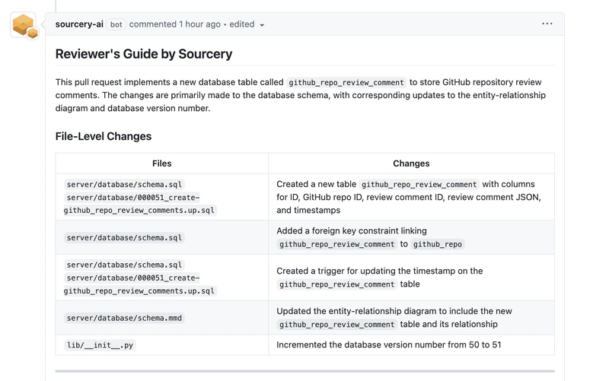Image resolution: width=609 pixels, height=381 pixels.
Task: Click the horizontal divider below the table
Action: [305, 371]
